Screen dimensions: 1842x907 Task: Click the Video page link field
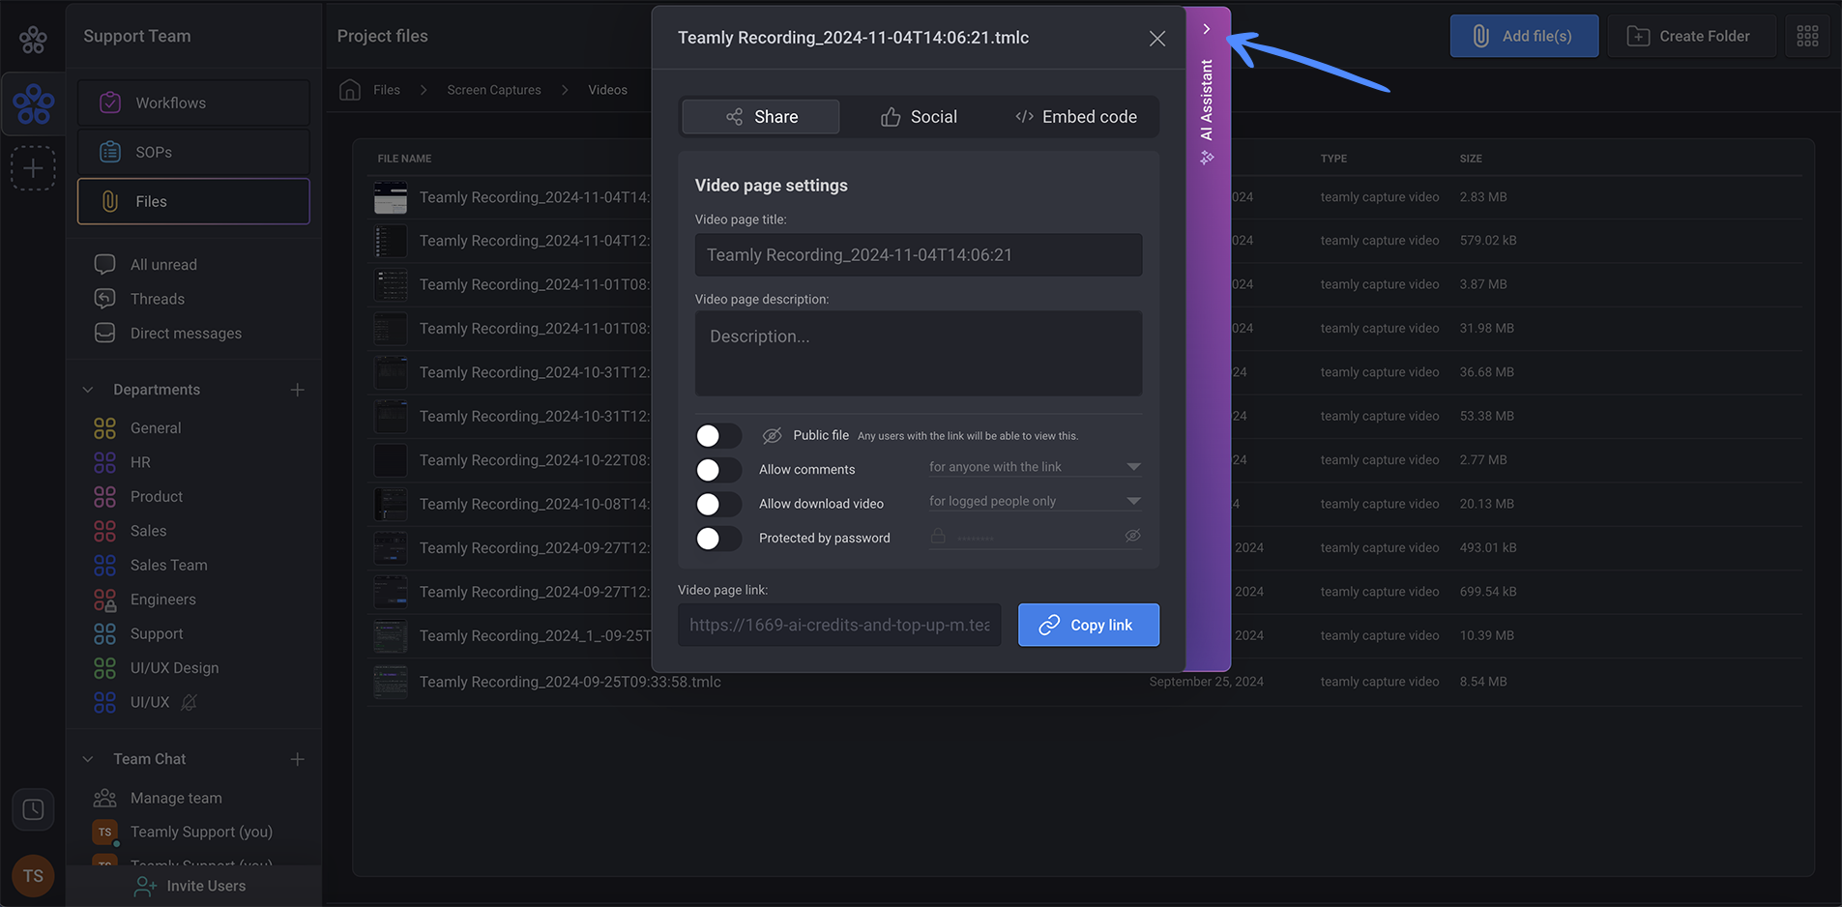[839, 625]
